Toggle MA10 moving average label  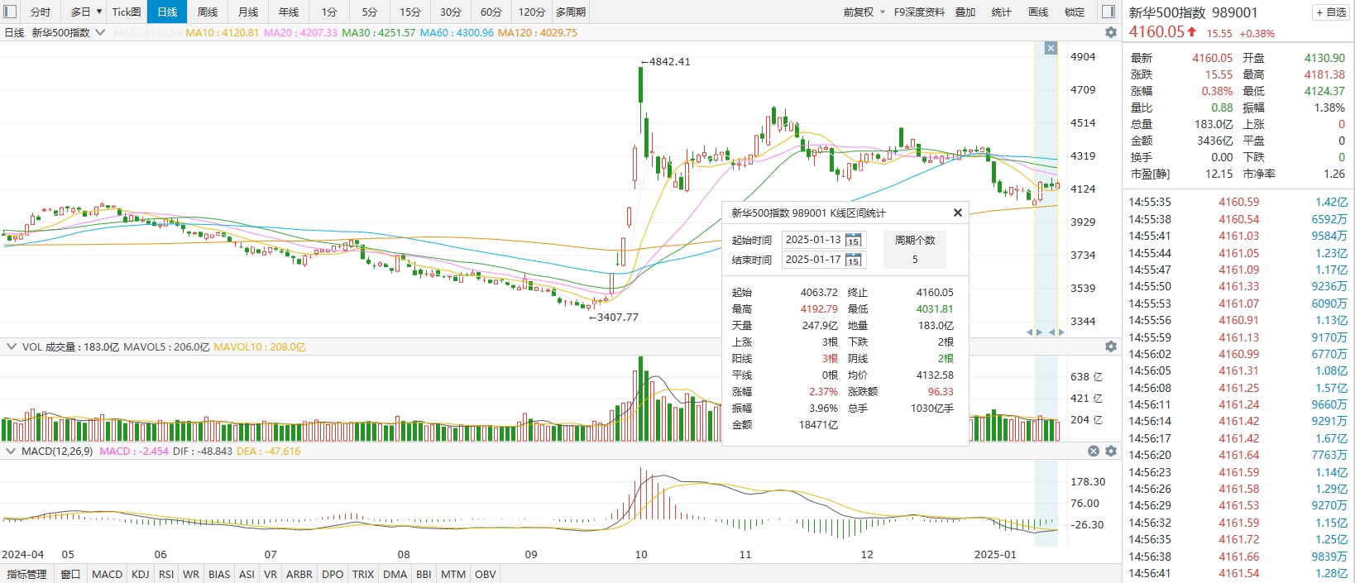point(222,33)
